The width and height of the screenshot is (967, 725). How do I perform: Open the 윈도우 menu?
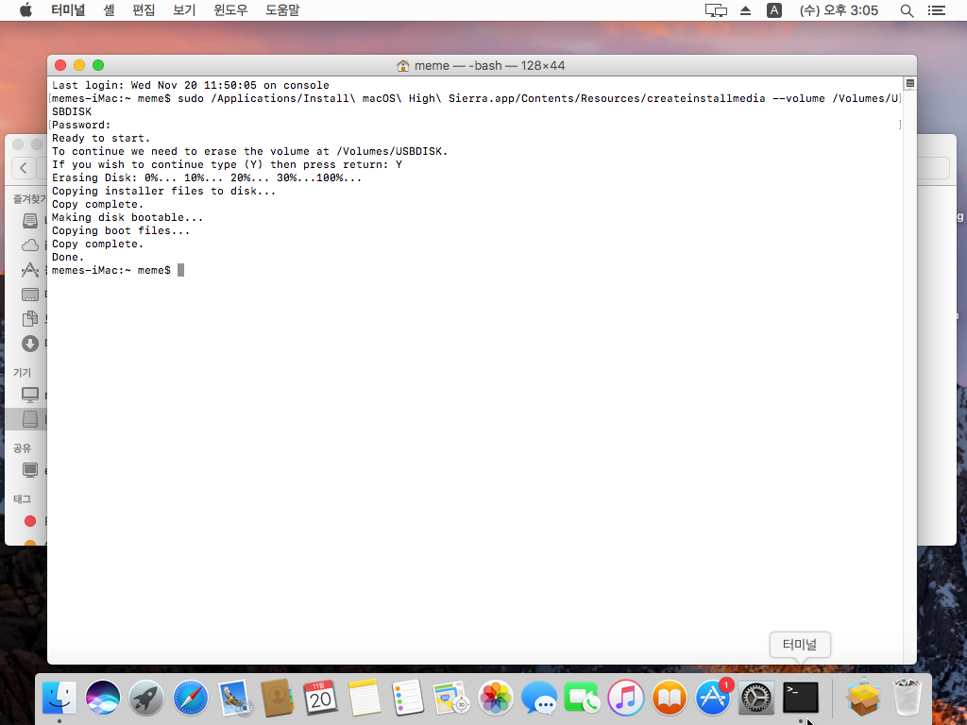point(230,10)
